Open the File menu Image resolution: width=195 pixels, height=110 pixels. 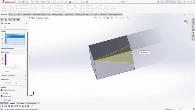[19, 2]
